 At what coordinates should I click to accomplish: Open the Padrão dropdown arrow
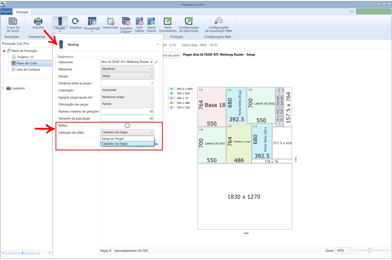[x=60, y=32]
